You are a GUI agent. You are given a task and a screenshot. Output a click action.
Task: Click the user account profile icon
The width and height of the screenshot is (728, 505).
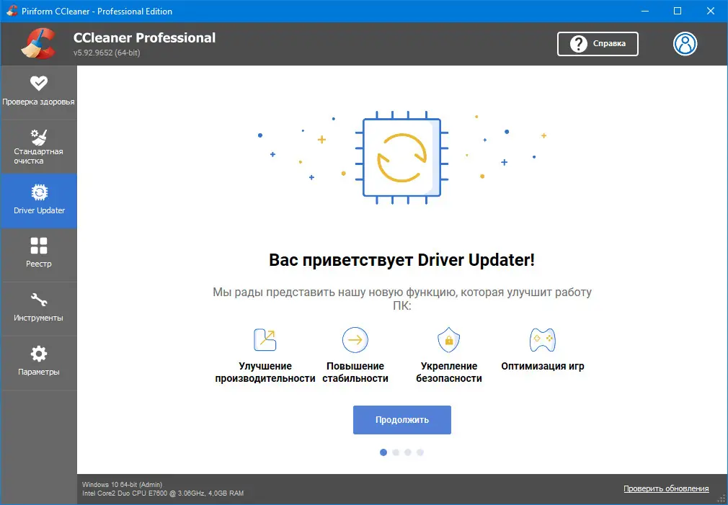tap(685, 44)
